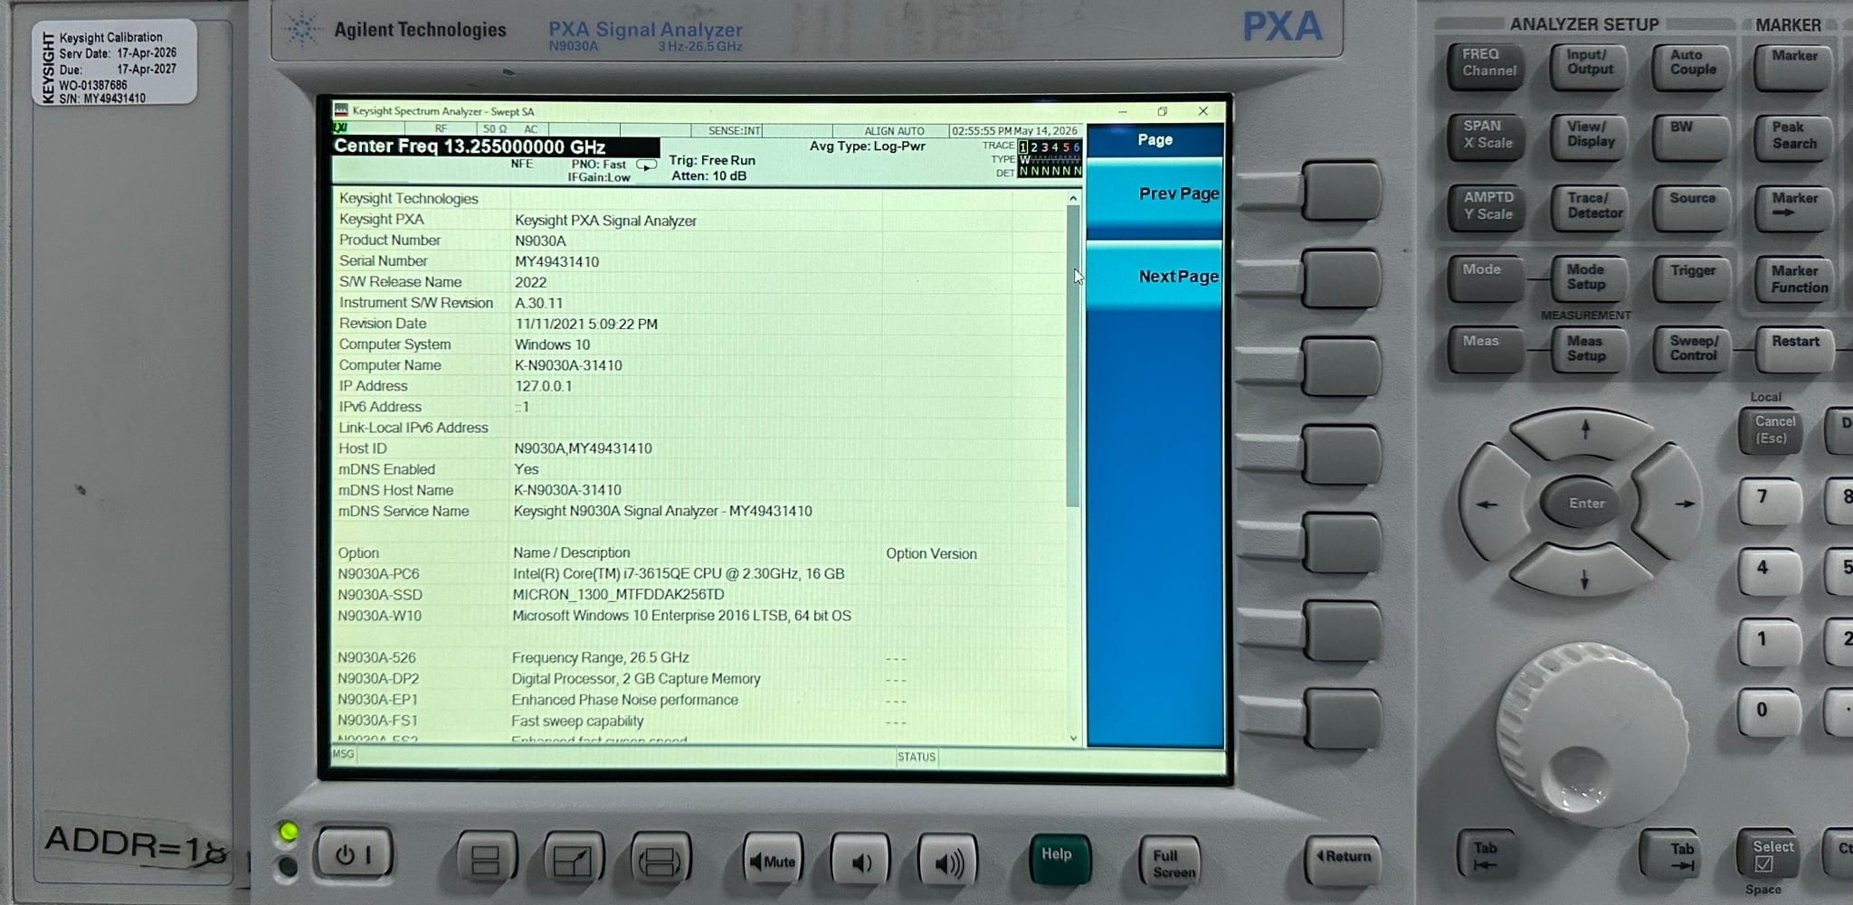Open the FREQ Channel key
Screen dimensions: 1853x905
tap(1487, 65)
